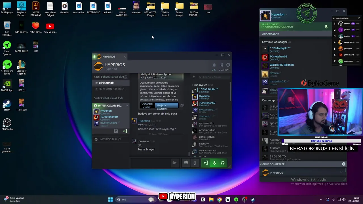Open 7.1 Surround Sound desktop icon
Screen dimensions: 363x204
[7, 67]
